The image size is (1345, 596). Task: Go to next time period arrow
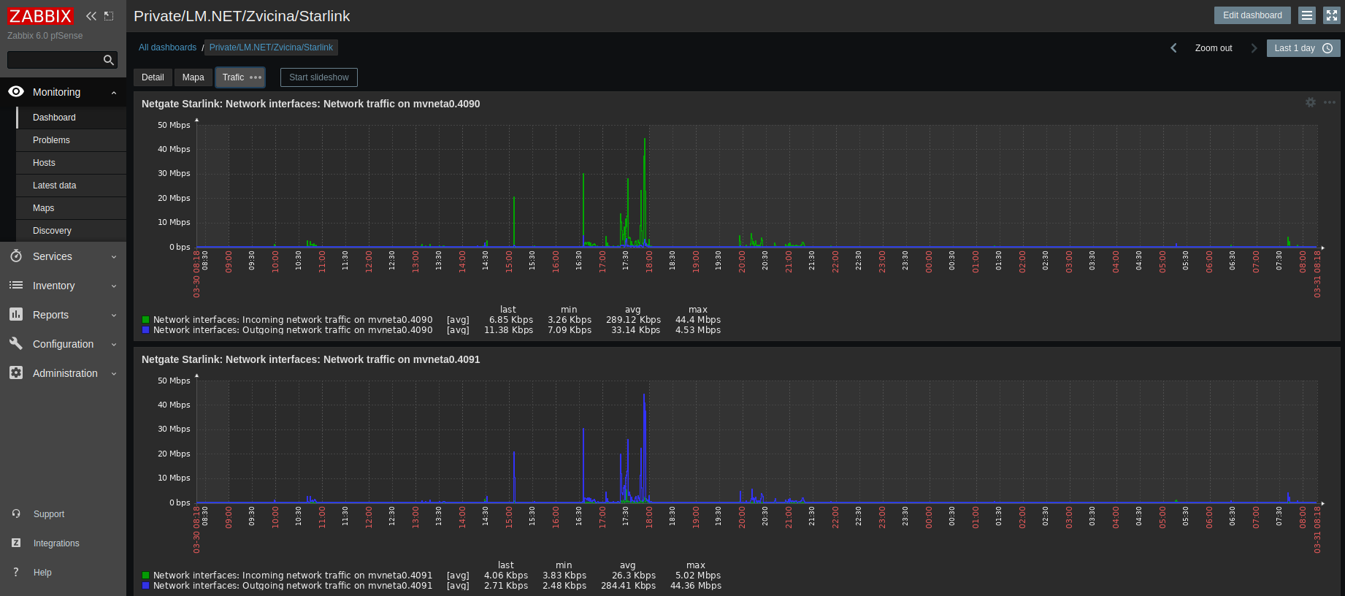point(1254,48)
